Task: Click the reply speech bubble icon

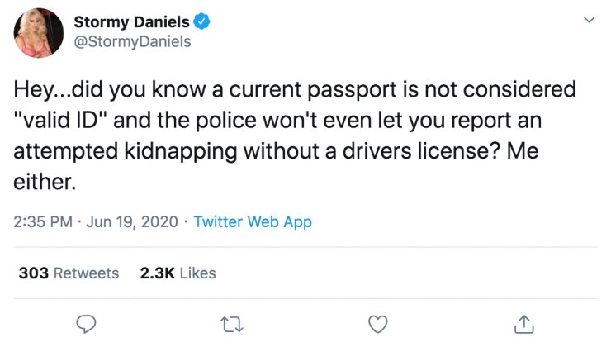Action: click(x=86, y=324)
